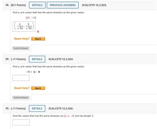The height and width of the screenshot is (129, 157).
Task: Expand DETAILS for question 29
Action: pyautogui.click(x=37, y=59)
